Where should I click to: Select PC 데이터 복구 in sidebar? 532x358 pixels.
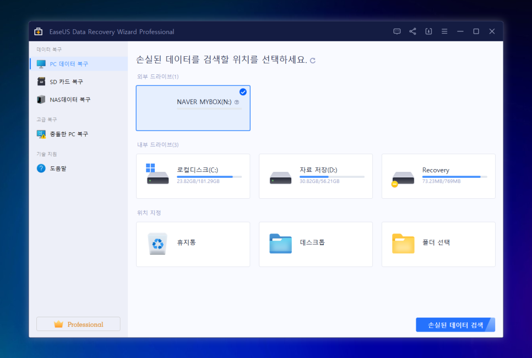coord(79,64)
